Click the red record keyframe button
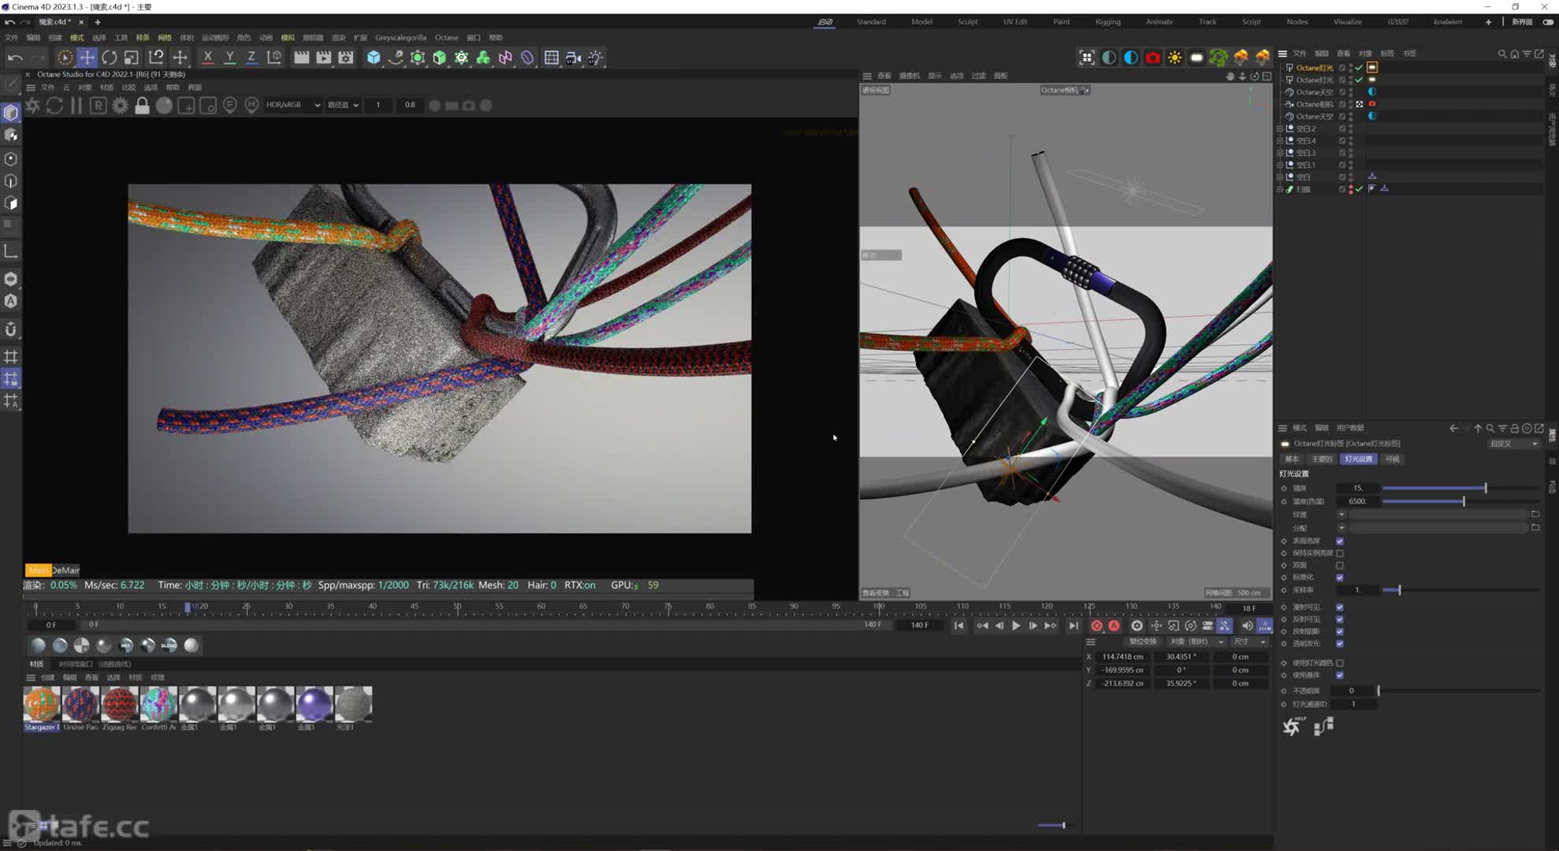This screenshot has height=851, width=1559. coord(1096,626)
